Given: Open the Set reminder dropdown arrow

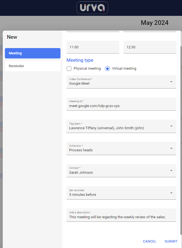Looking at the screenshot, I should [171, 193].
